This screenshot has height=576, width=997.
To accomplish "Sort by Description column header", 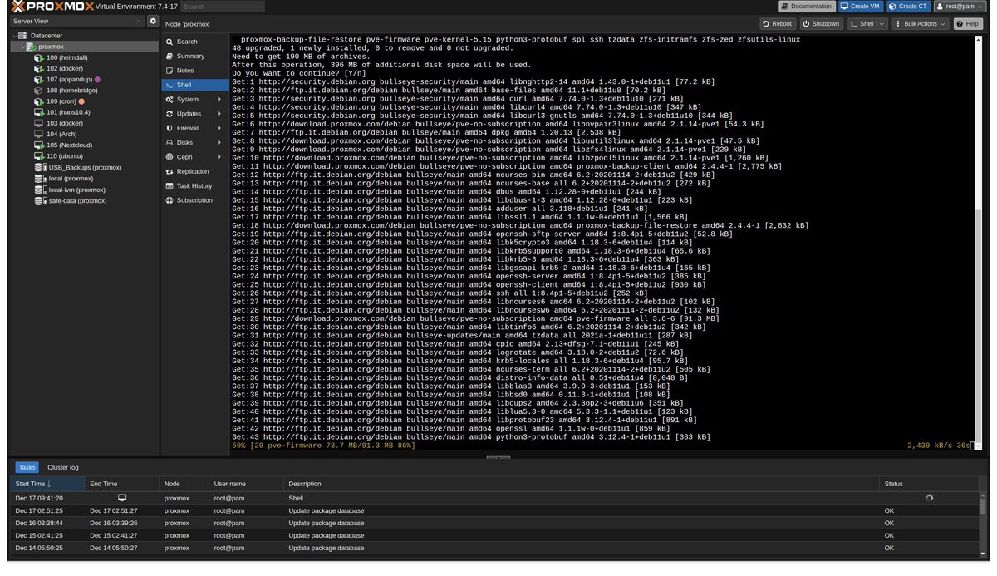I will point(582,483).
